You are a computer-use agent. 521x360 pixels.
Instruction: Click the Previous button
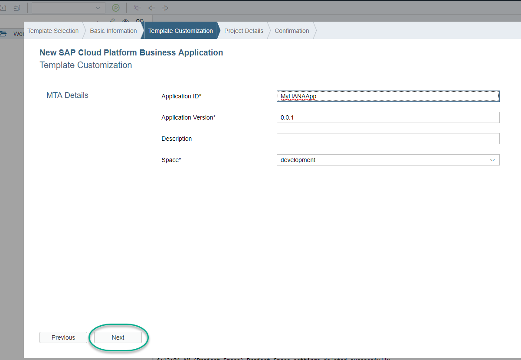63,337
